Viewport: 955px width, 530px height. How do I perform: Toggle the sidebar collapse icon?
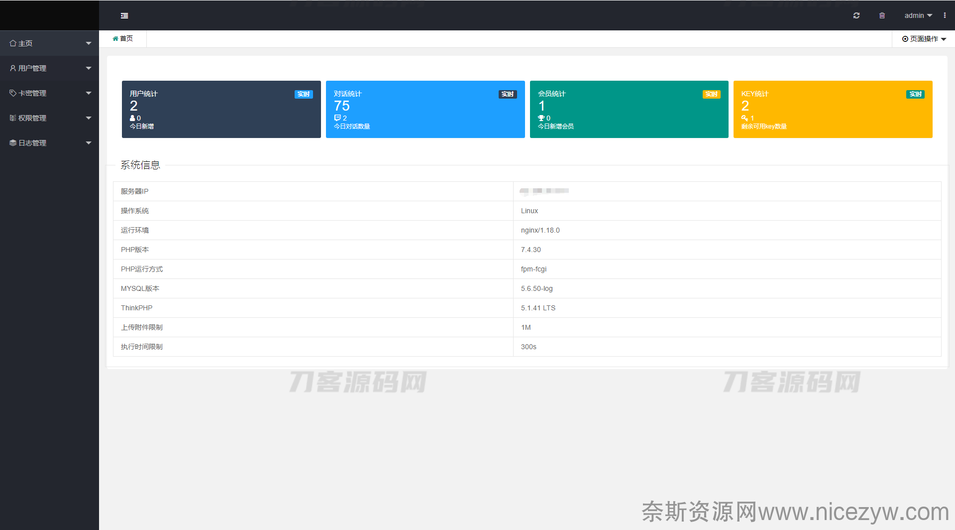coord(124,16)
